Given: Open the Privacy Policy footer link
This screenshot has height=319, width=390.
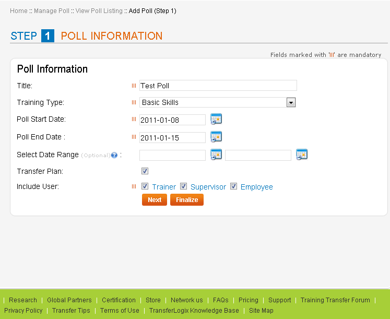Looking at the screenshot, I should pos(23,311).
